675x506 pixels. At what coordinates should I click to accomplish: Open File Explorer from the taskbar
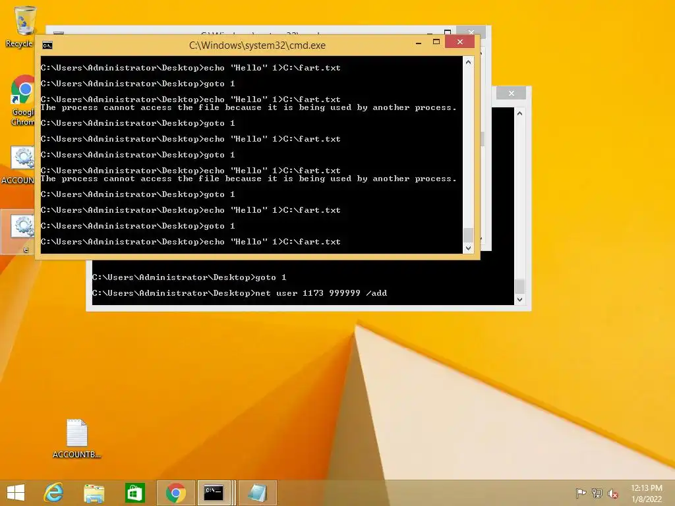click(x=94, y=493)
